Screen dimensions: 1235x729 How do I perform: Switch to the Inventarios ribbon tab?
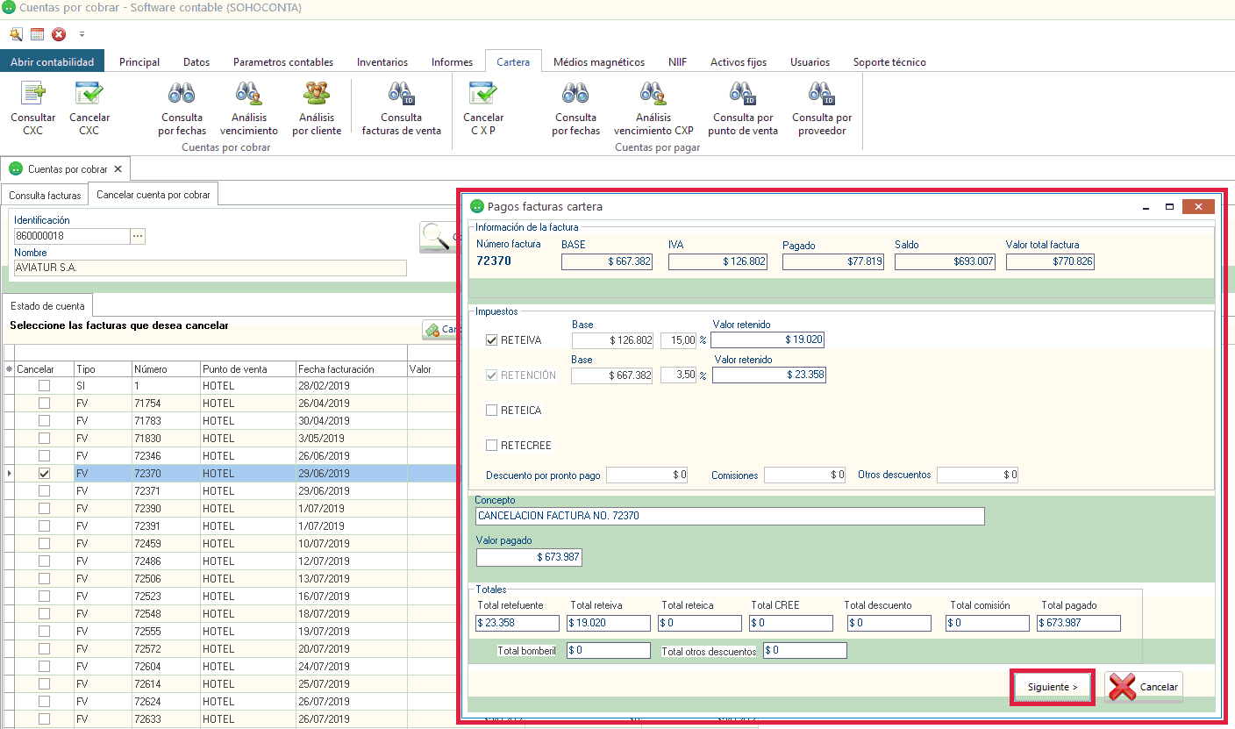pos(382,62)
